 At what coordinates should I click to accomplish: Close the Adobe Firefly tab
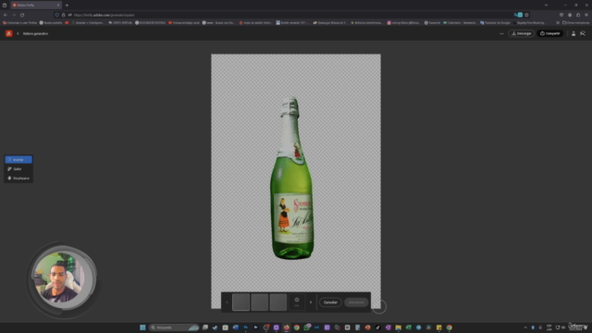point(58,6)
